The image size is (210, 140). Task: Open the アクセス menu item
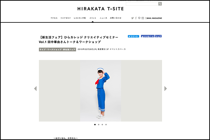click(x=54, y=18)
